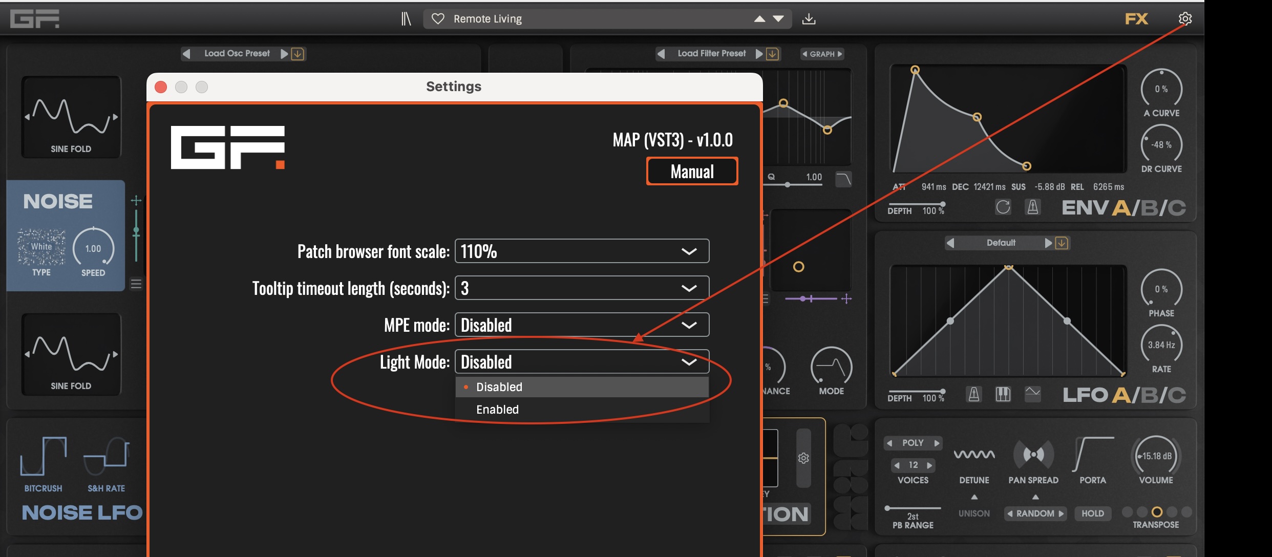Favorite the Remote Living preset with heart

438,19
